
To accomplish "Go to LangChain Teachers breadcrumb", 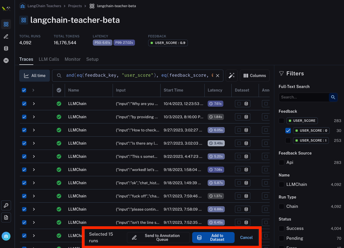I will coord(44,6).
